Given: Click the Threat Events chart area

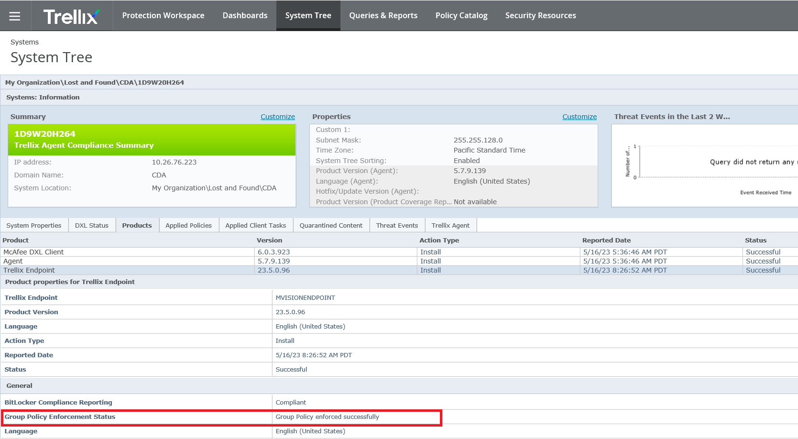Looking at the screenshot, I should 705,165.
